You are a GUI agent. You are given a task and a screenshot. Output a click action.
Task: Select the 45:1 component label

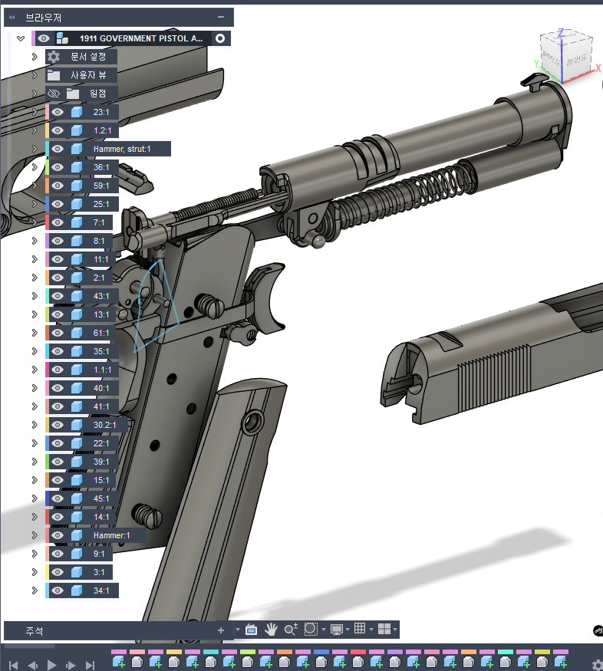pyautogui.click(x=101, y=498)
